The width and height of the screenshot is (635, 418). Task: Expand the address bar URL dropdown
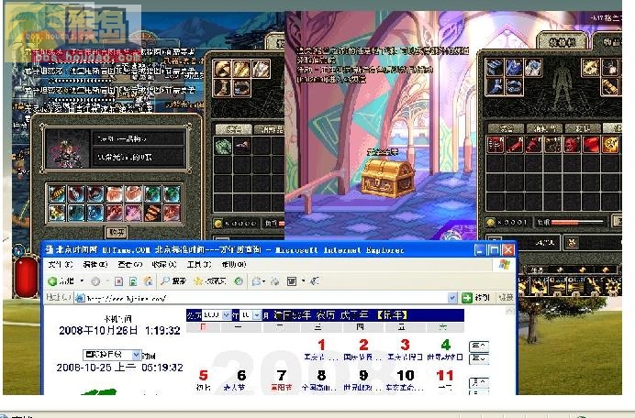pos(452,298)
